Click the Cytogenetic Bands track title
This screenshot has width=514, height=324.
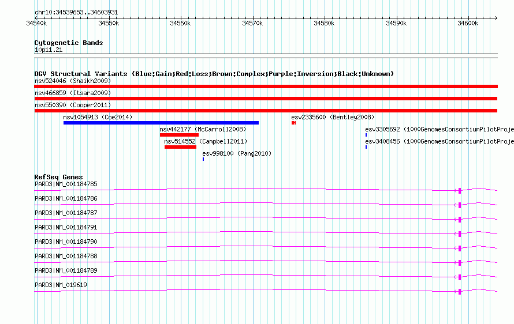(69, 43)
